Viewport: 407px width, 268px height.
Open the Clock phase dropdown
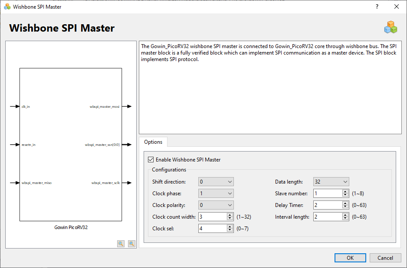pyautogui.click(x=216, y=194)
